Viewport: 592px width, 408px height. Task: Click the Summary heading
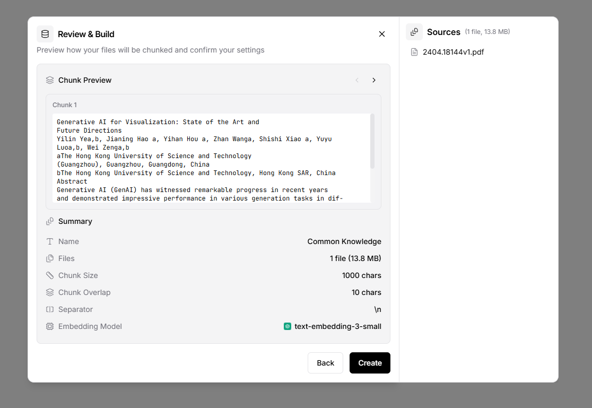[x=75, y=221]
